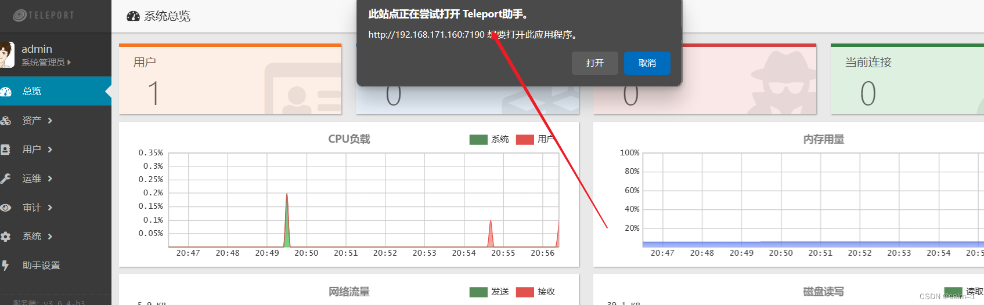
Task: Click the 审计 eye icon
Action: click(6, 208)
